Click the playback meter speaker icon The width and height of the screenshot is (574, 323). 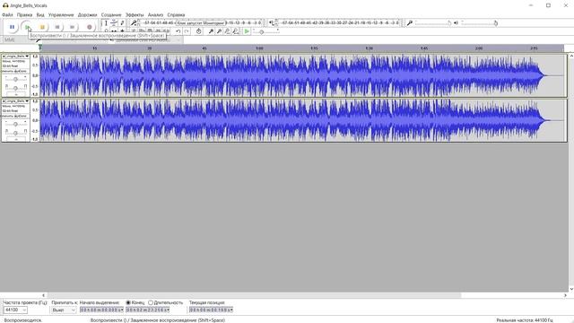pos(271,23)
